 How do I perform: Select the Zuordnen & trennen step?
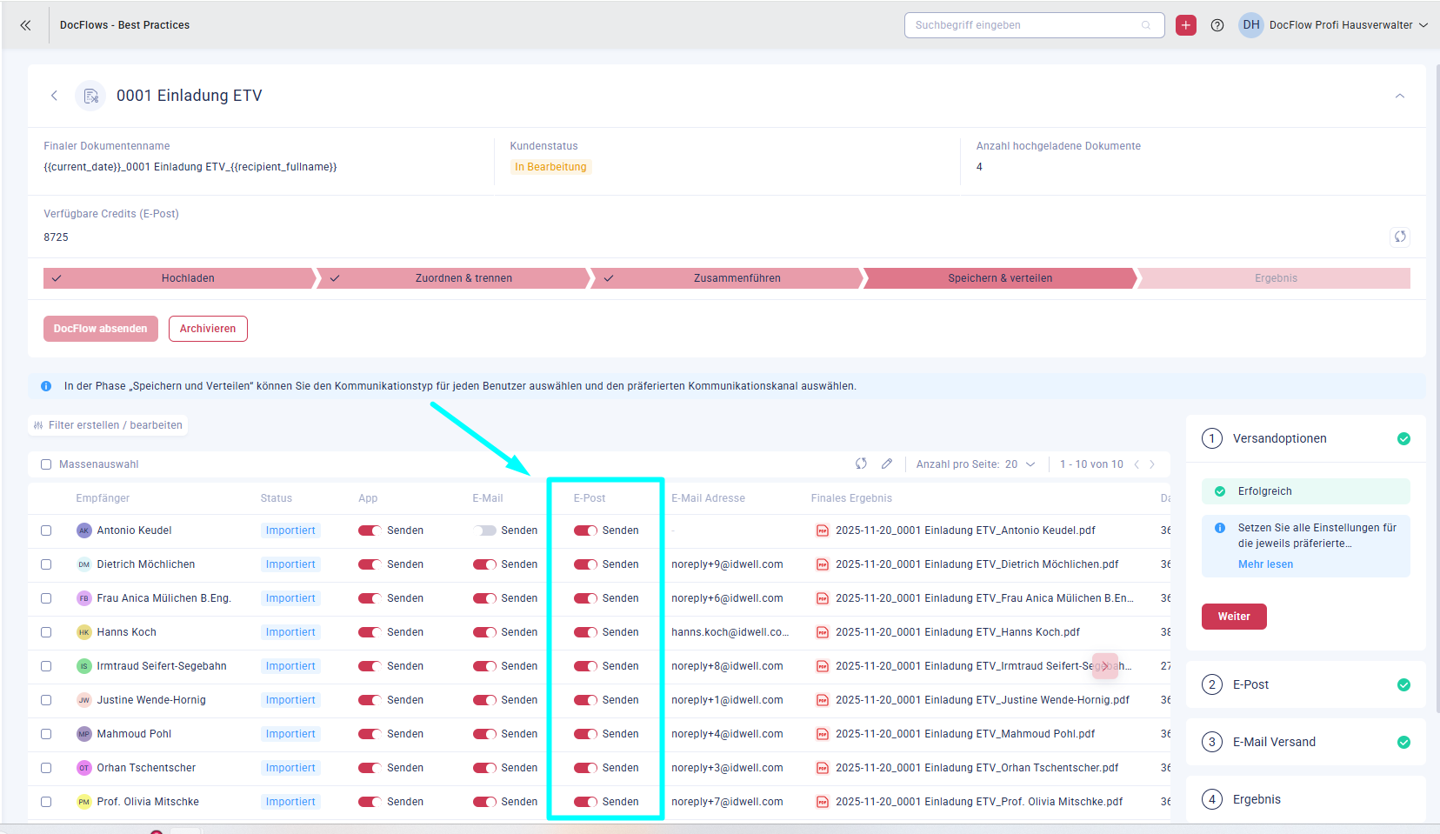463,278
